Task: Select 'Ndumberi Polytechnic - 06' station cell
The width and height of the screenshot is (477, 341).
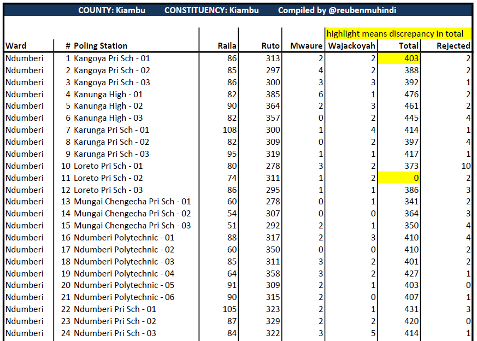Action: (x=124, y=297)
